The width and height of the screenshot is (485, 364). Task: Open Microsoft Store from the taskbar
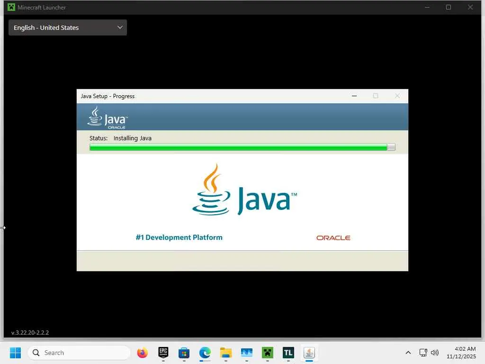[x=184, y=353]
